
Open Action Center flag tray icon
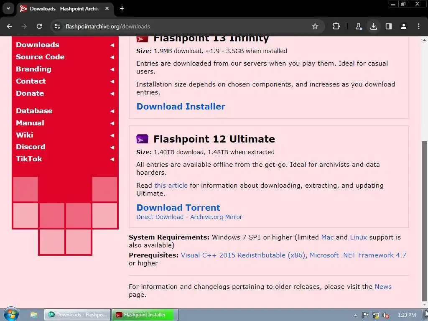pos(365,315)
